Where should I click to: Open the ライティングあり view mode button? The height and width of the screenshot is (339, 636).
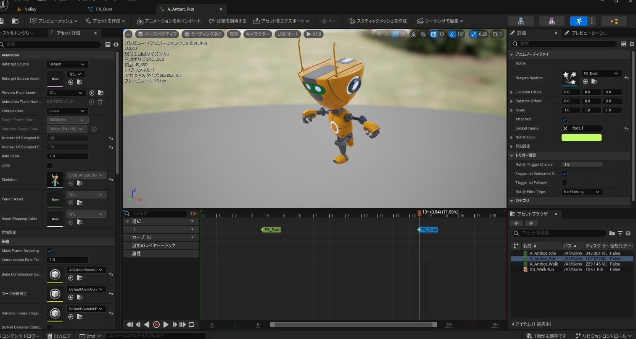pos(203,34)
